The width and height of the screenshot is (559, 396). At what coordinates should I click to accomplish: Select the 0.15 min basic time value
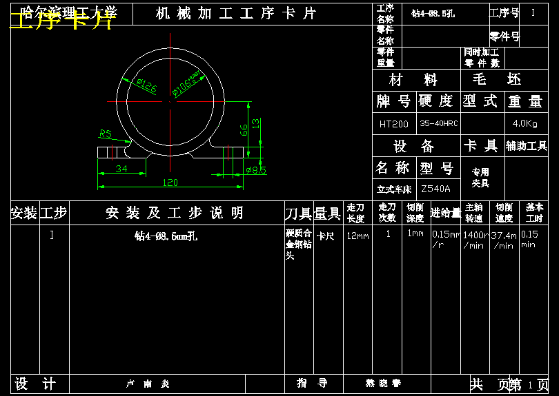coord(529,240)
